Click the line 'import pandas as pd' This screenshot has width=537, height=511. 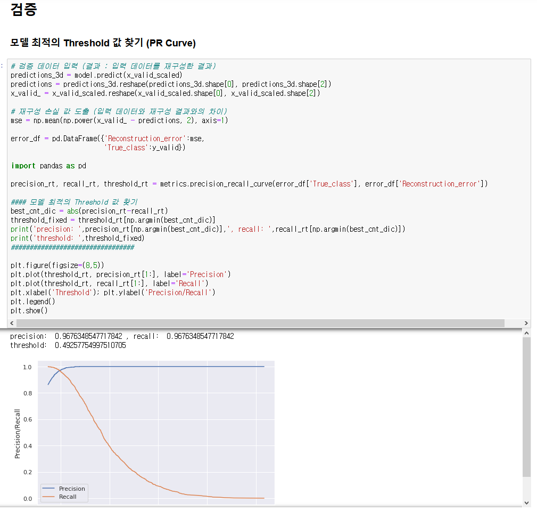tap(48, 166)
